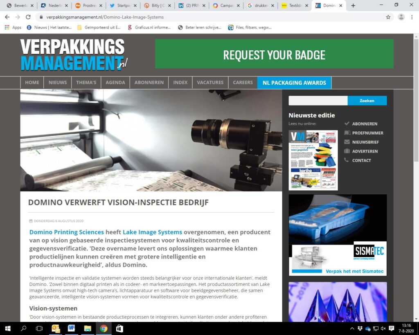
Task: Bookmark this page with the star icon
Action: (x=388, y=17)
